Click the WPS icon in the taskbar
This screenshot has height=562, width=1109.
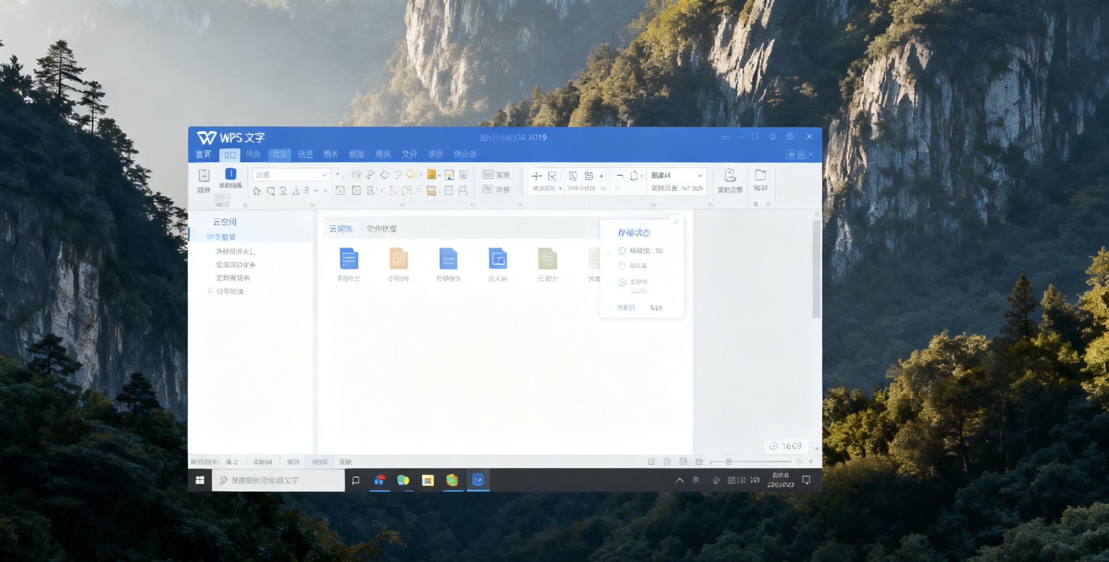(477, 480)
